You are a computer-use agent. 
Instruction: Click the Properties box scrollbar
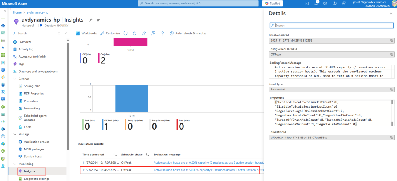tap(392, 113)
